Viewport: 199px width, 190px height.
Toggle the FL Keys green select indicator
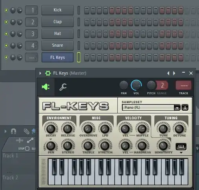(79, 57)
